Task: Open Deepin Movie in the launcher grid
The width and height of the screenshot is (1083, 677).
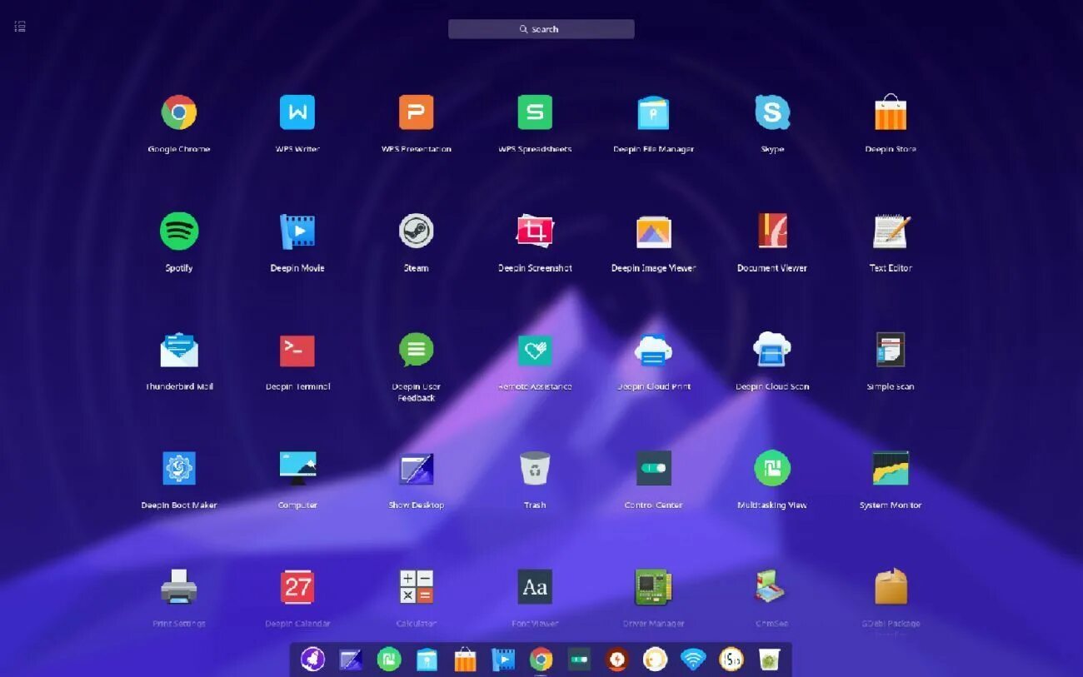Action: point(297,231)
